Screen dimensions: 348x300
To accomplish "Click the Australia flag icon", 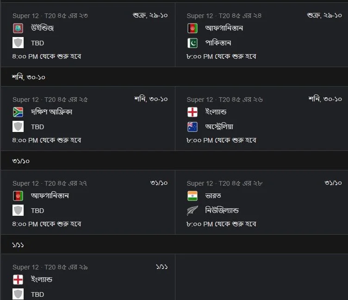I will tap(193, 127).
